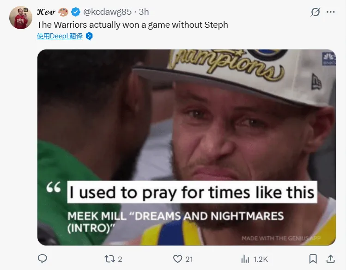Screen dimensions: 346x270
Task: Click the palette emoji beside Kev
Action: click(63, 12)
